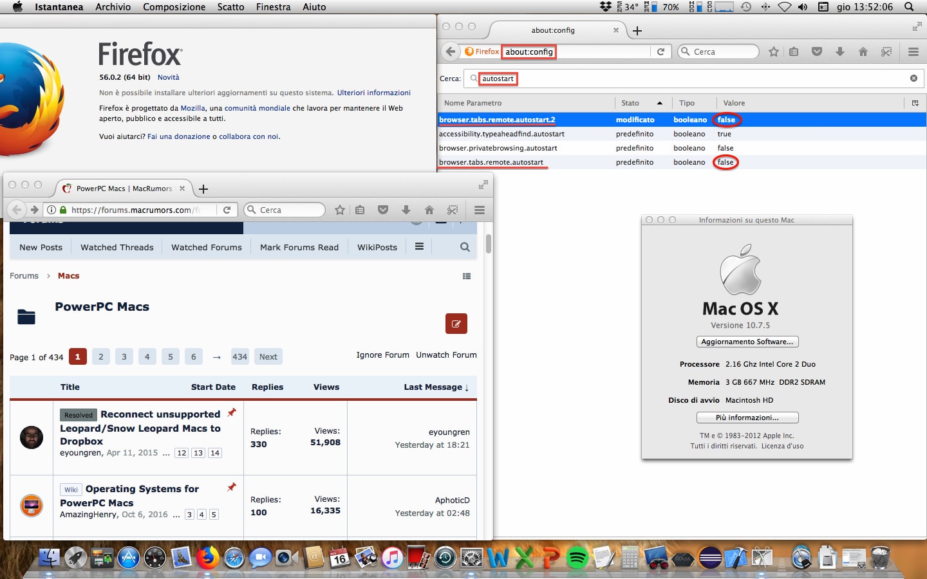Select the PowerPC Macs | MacRumors tab
Image resolution: width=927 pixels, height=579 pixels.
pos(124,188)
